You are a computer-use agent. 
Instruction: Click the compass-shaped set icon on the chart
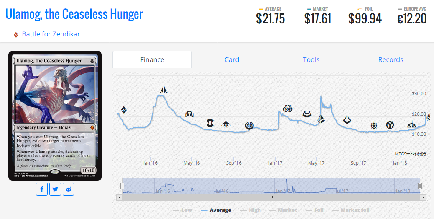pos(374,125)
